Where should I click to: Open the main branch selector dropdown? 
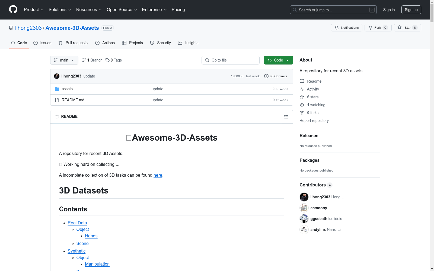point(64,60)
